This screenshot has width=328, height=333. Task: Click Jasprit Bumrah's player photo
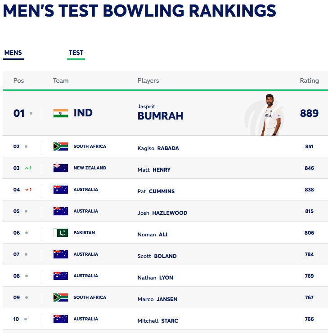(269, 115)
